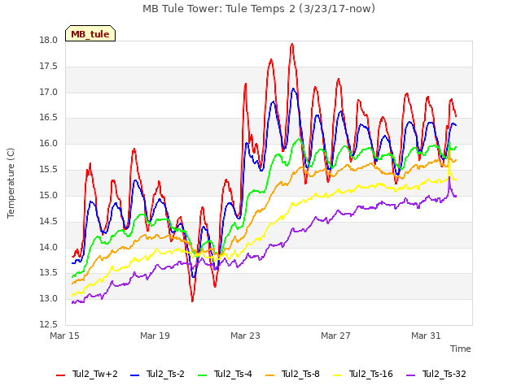Screen dimensions: 521x390
Task: Select the Tul2_Ts-4 legend entry
Action: [x=225, y=374]
